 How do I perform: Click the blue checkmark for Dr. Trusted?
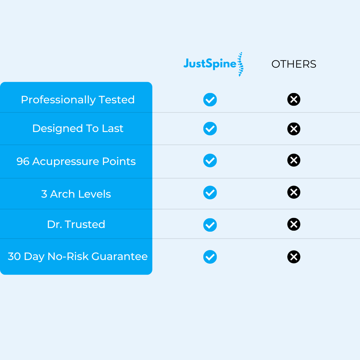tap(210, 225)
